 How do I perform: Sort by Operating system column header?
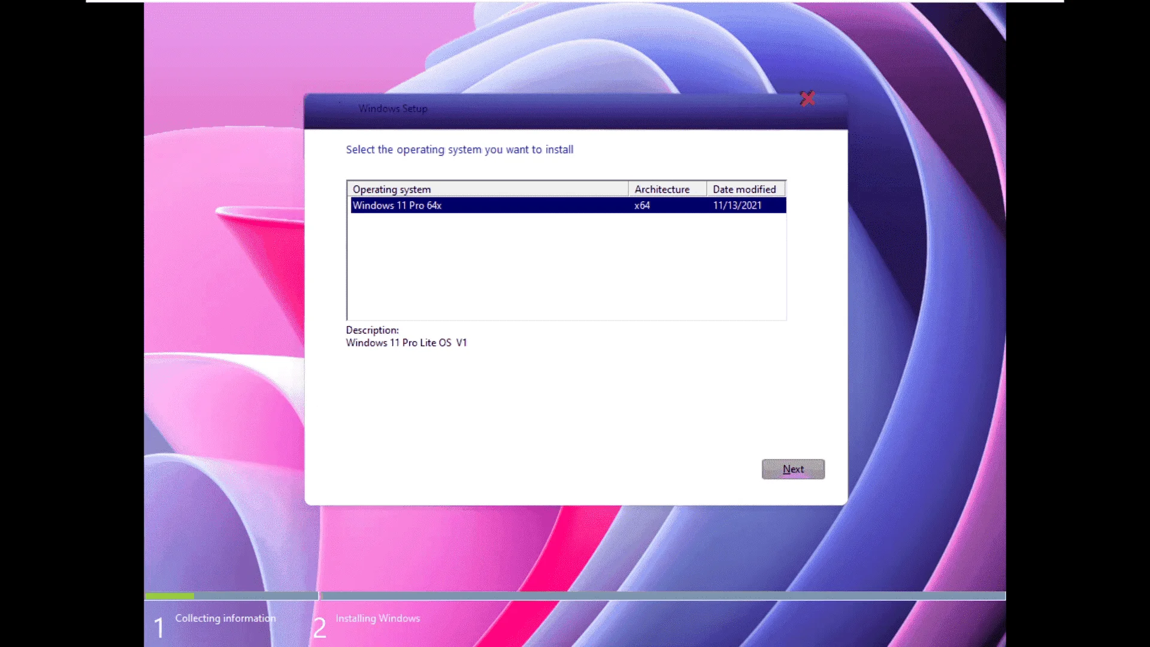point(488,189)
